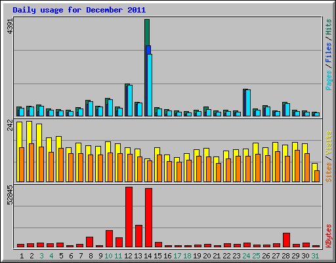Click the red KBytes bar for day 28
The image size is (336, 263).
(x=287, y=240)
